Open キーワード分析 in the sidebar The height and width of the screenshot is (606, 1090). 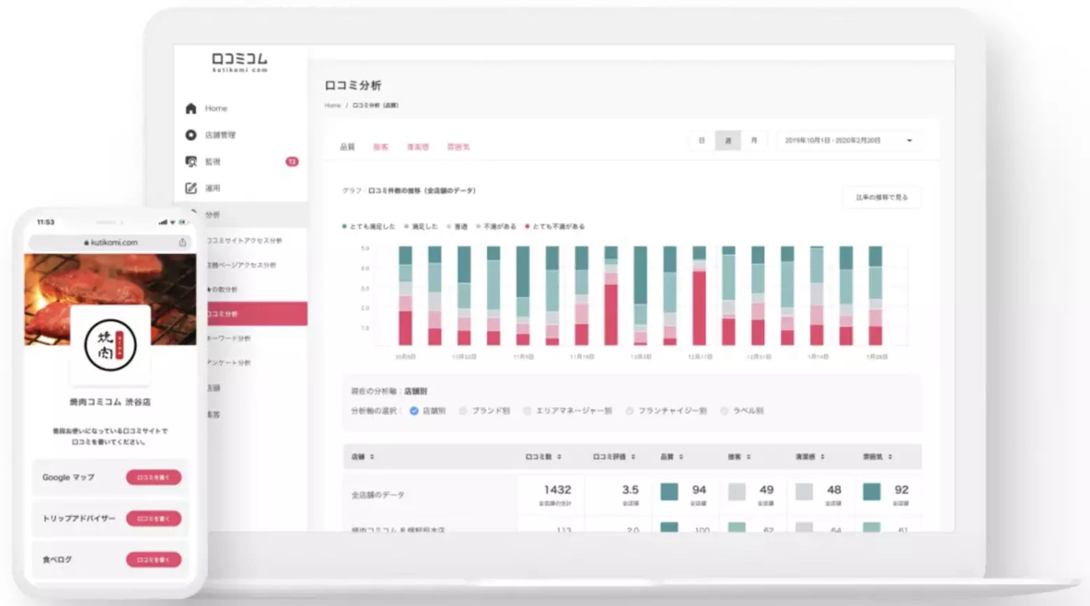point(229,339)
